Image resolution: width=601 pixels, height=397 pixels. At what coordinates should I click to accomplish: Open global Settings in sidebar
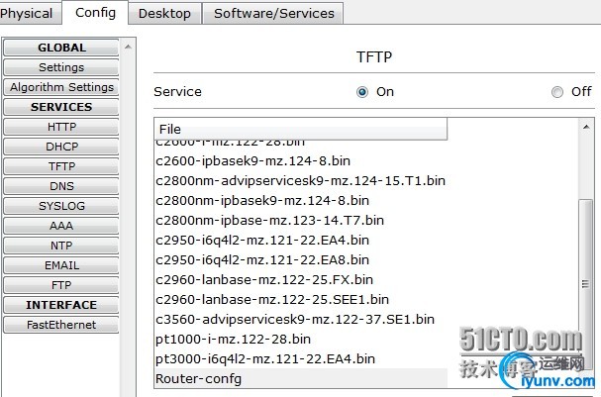(61, 67)
